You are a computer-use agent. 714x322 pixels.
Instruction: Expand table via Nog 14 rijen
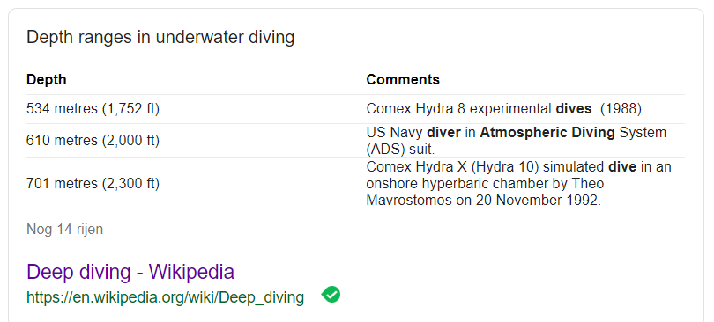[x=64, y=230]
